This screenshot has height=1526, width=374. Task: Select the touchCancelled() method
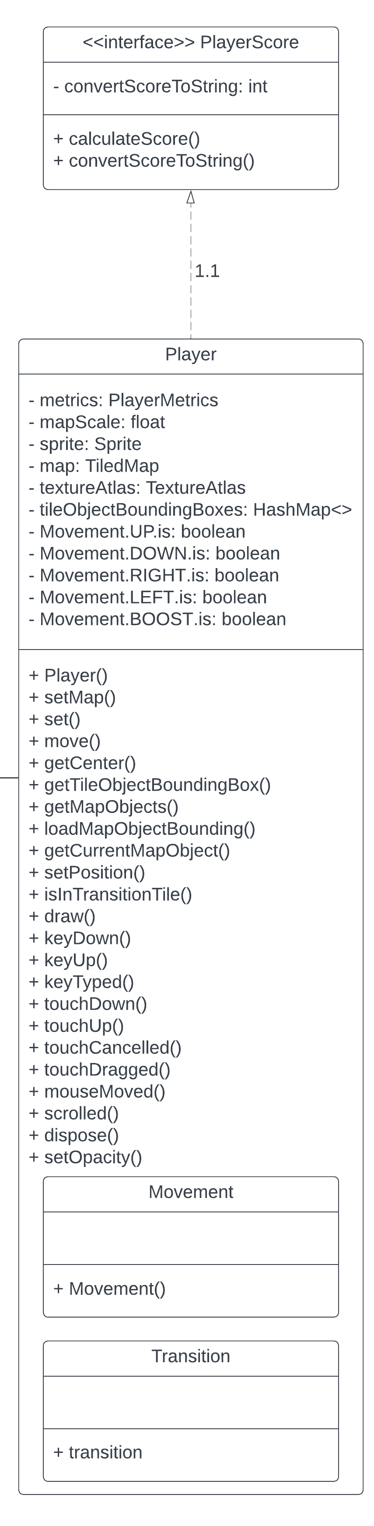coord(105,1047)
